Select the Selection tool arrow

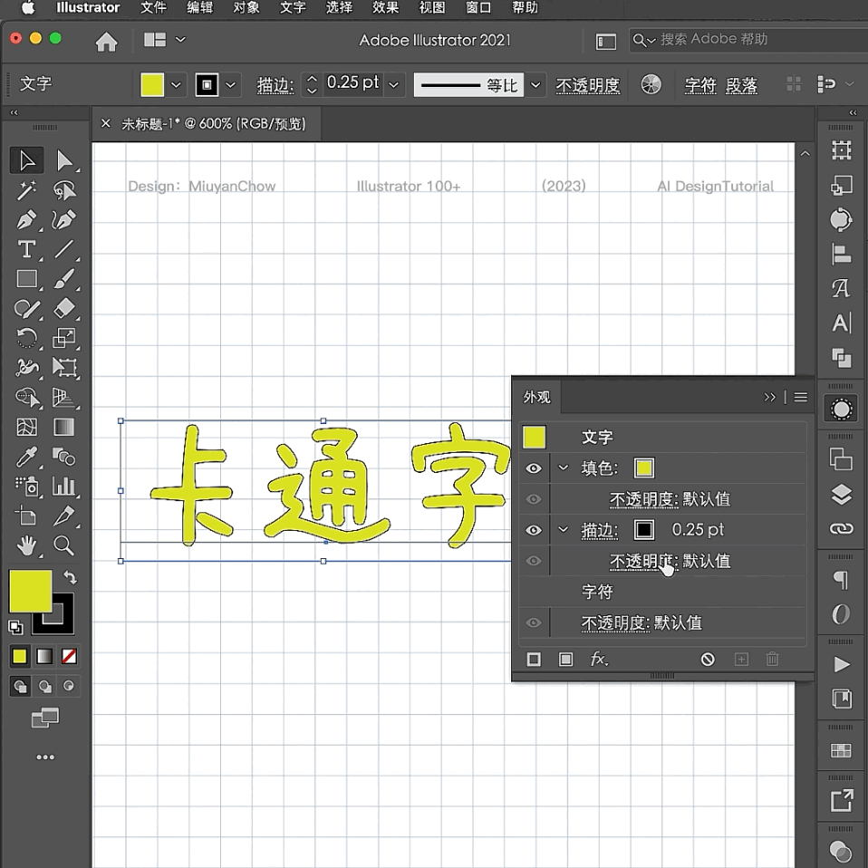tap(26, 159)
